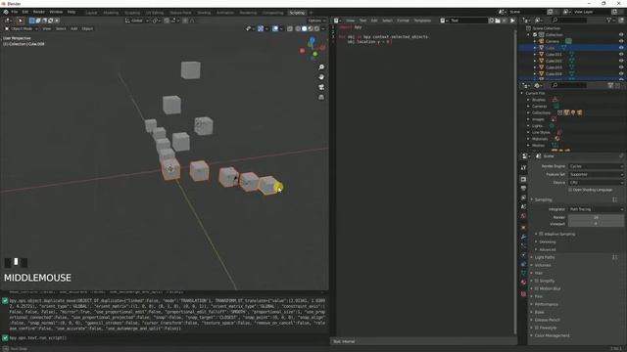Screen dimensions: 627x352
Task: Click the viewport pan hand icon
Action: 321,77
